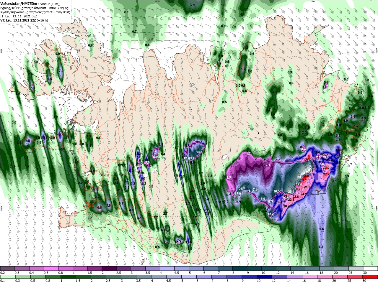
Task: Click the Veðurstofan/HM750m title text
Action: coord(19,3)
